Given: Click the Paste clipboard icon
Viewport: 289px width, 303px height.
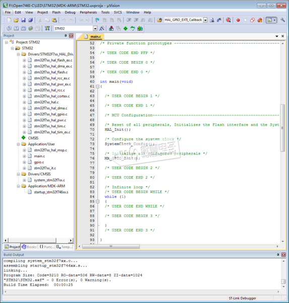Looking at the screenshot, I should [54, 20].
